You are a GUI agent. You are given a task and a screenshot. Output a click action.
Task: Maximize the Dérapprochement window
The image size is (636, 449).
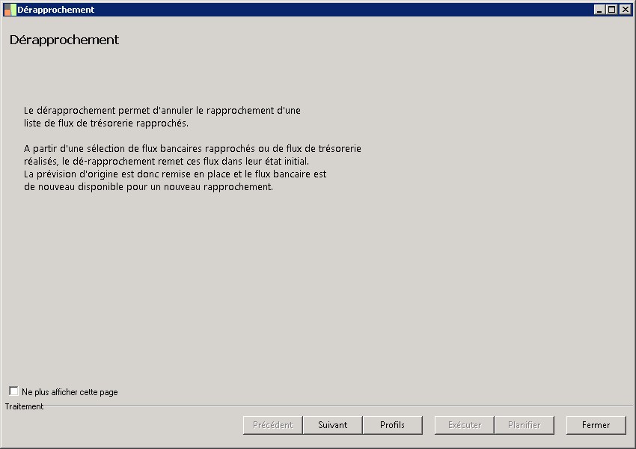612,9
